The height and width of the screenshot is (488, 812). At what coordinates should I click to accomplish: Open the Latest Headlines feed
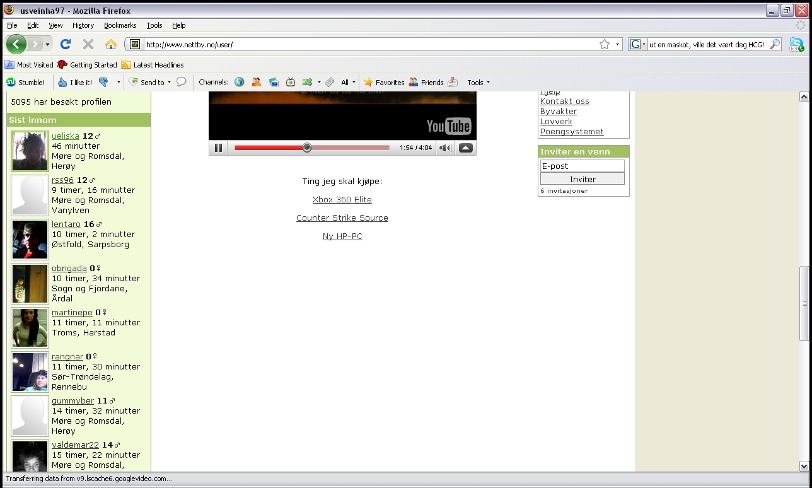[153, 64]
